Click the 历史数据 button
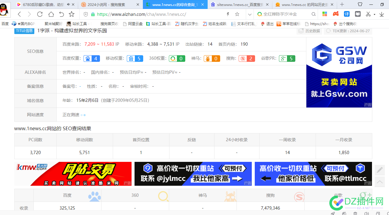This screenshot has height=215, width=389. coord(309,31)
